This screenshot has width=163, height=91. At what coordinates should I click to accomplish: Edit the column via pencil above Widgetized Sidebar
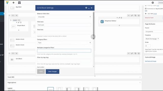coord(119,18)
